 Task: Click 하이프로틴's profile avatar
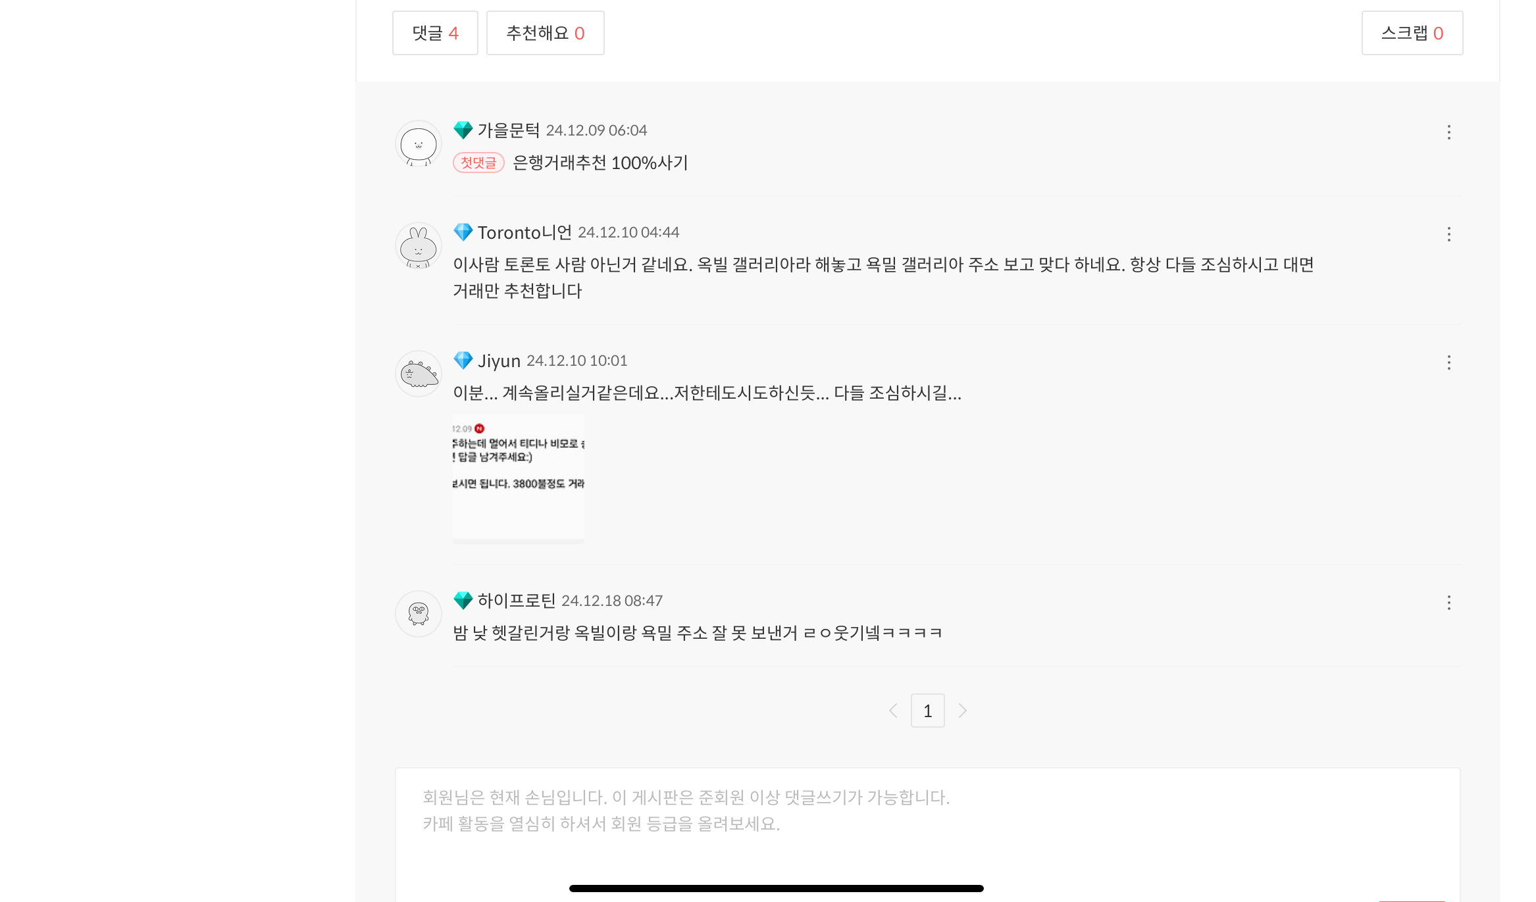418,614
